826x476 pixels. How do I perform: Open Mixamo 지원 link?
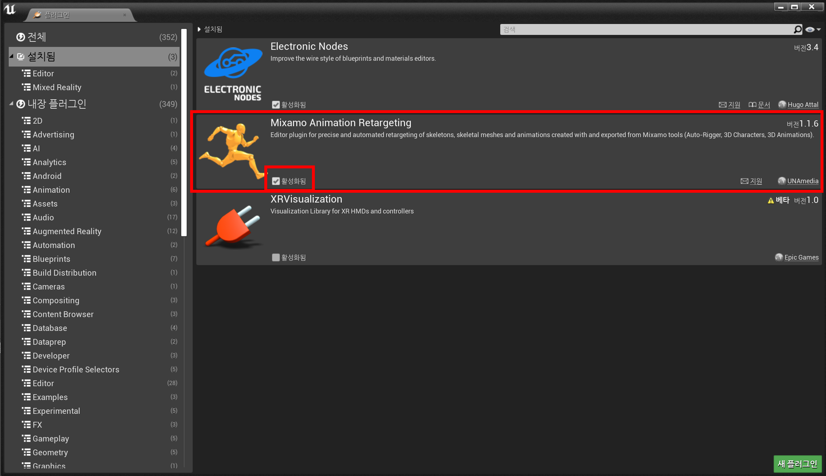point(756,181)
